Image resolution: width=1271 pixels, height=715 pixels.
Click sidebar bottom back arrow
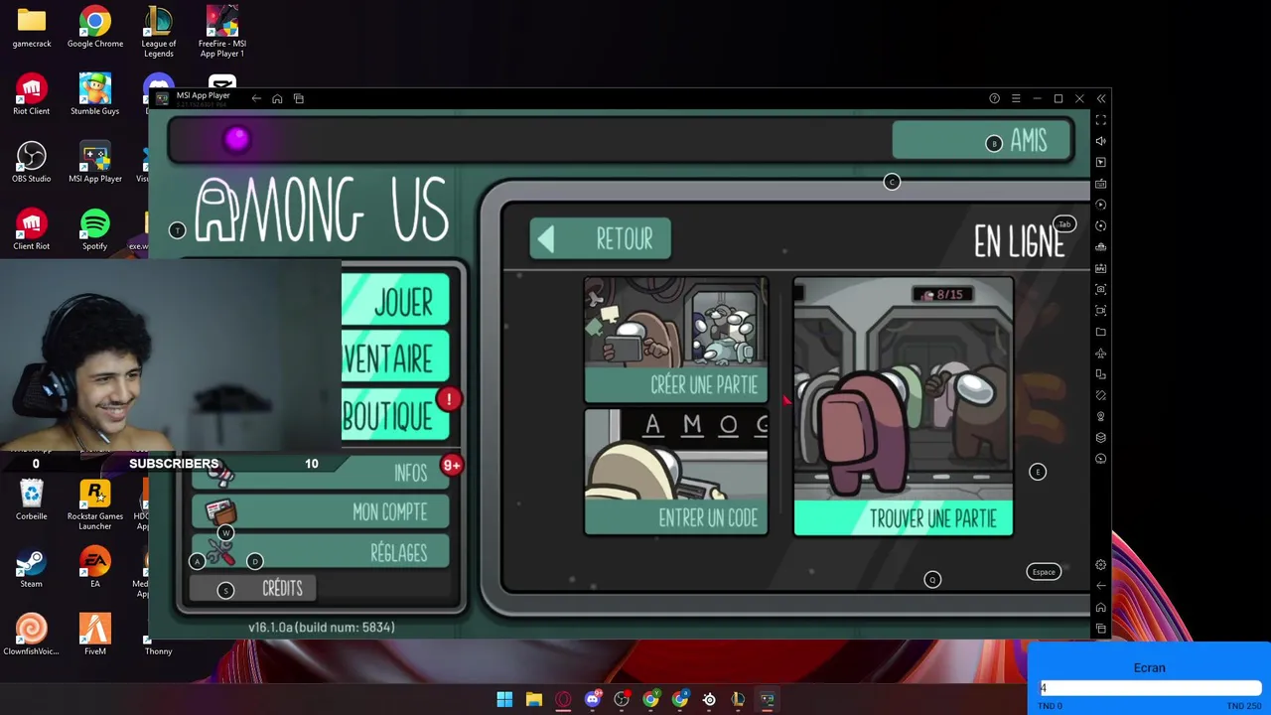point(1101,586)
